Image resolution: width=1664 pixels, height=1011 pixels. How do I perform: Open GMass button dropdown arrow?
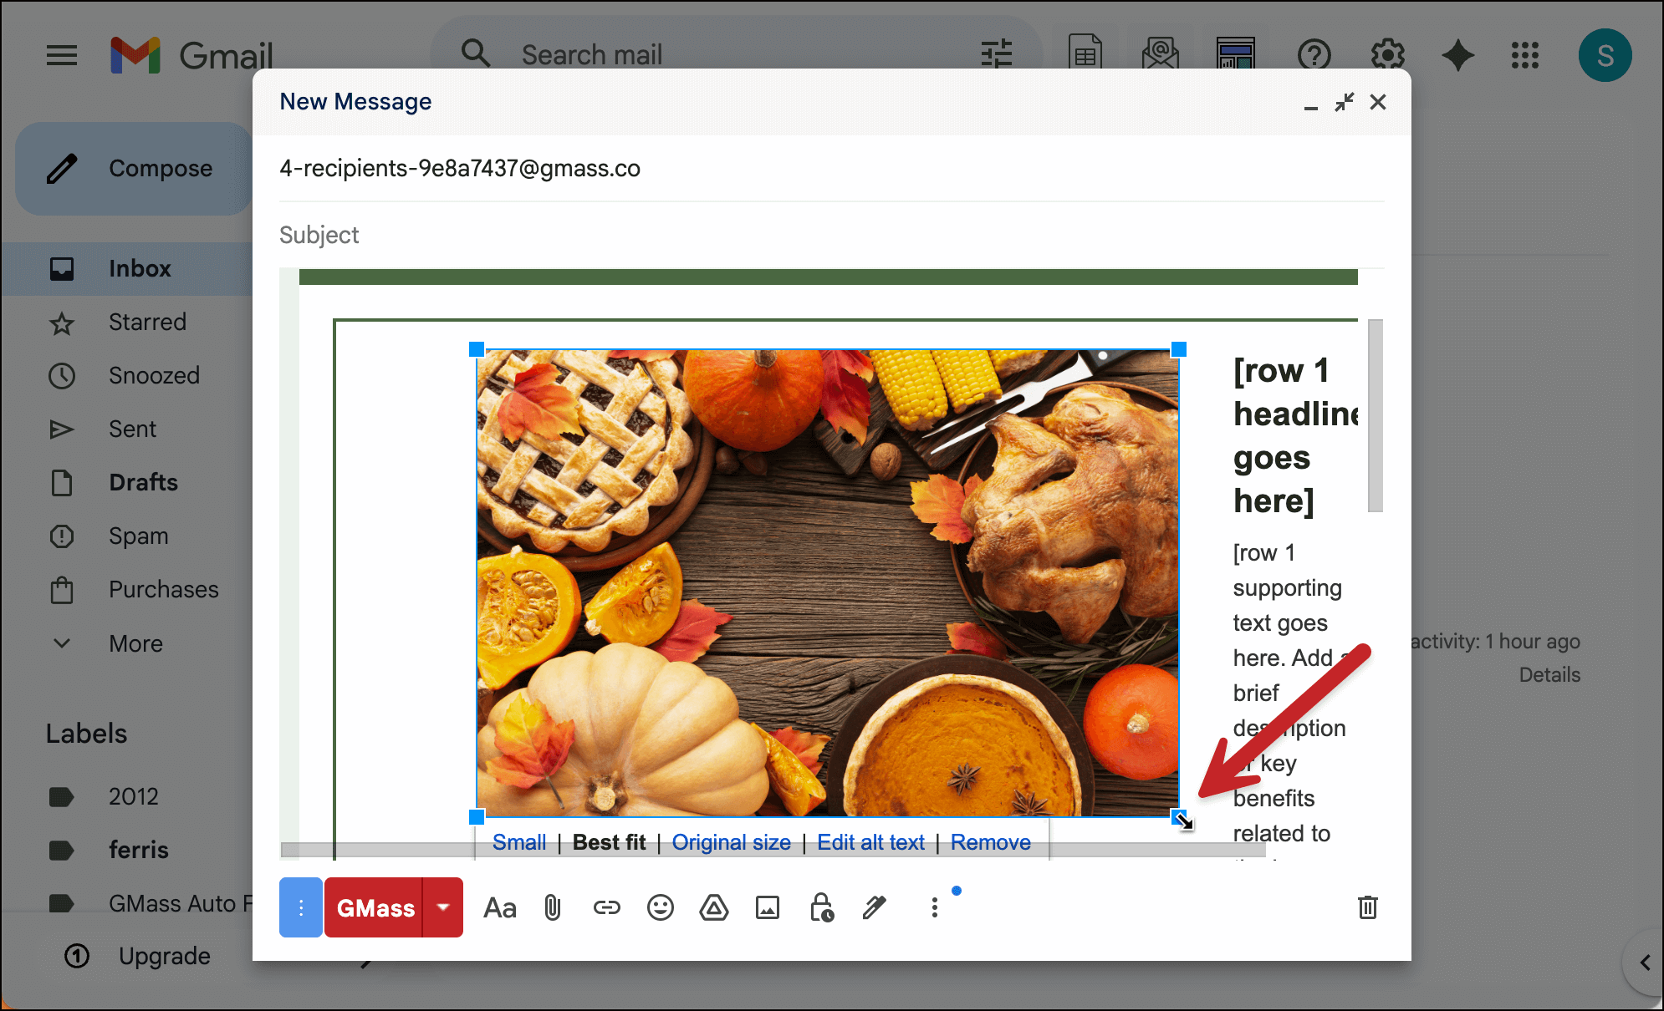[x=443, y=907]
